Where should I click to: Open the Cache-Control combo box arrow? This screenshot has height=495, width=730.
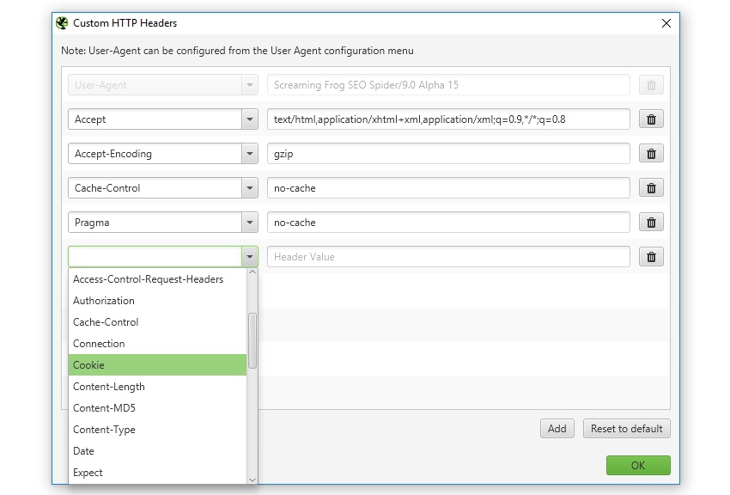[249, 188]
